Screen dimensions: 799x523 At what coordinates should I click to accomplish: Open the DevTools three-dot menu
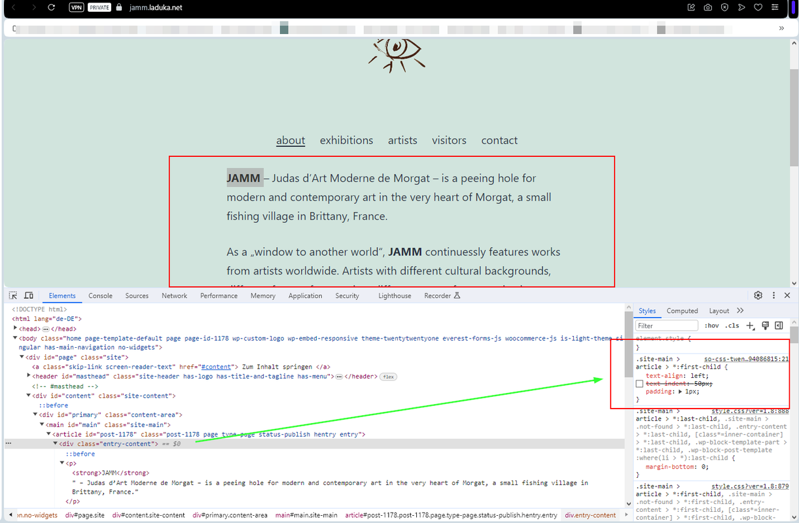[x=773, y=295]
